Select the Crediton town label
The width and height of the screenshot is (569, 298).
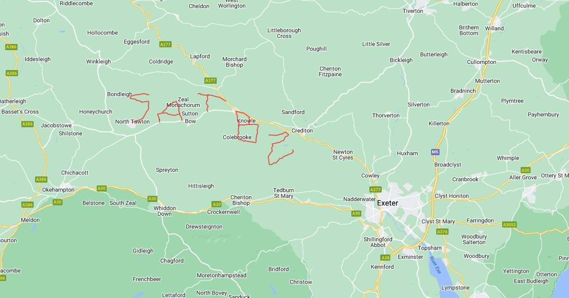tap(302, 131)
